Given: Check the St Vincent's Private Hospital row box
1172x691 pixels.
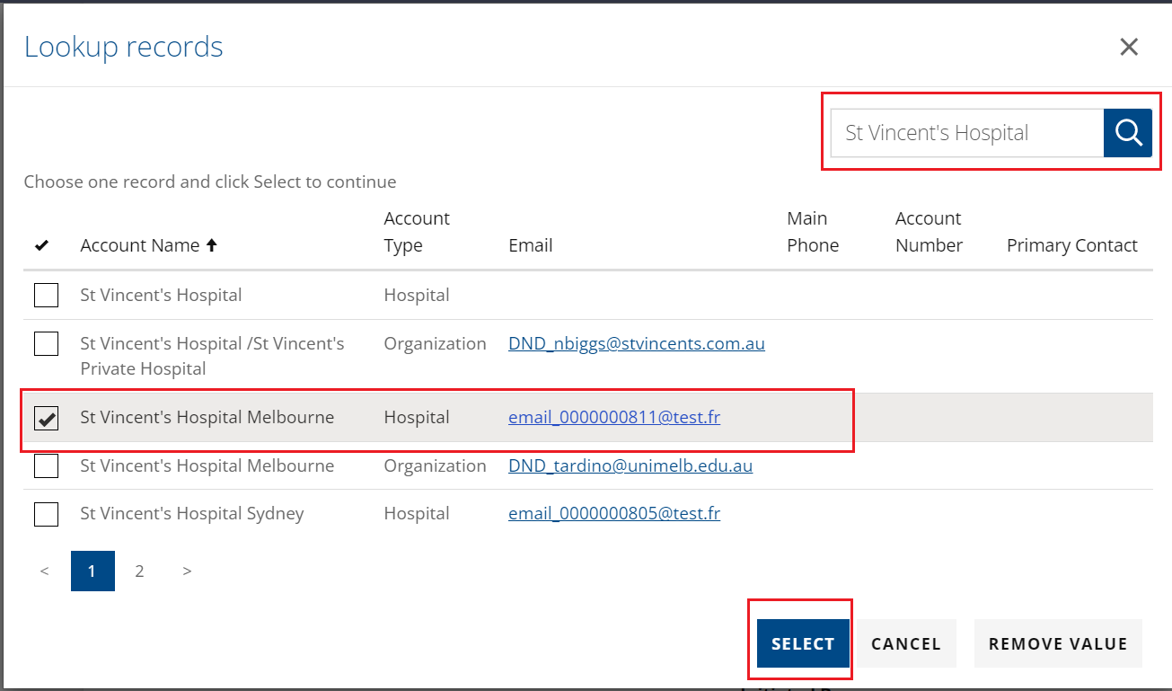Looking at the screenshot, I should click(x=47, y=343).
